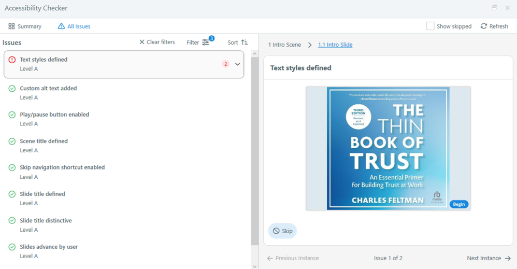The width and height of the screenshot is (517, 269).
Task: Click the Begin button on slide preview
Action: (x=459, y=204)
